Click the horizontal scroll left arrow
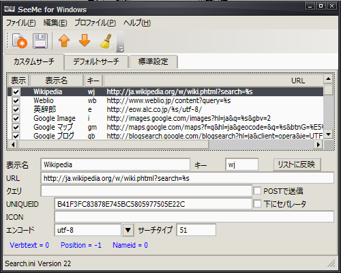Image resolution: width=341 pixels, height=273 pixels. (x=13, y=144)
